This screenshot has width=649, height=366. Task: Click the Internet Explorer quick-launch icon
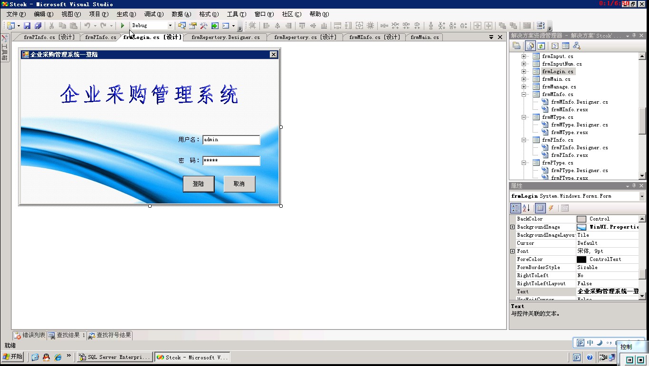58,357
